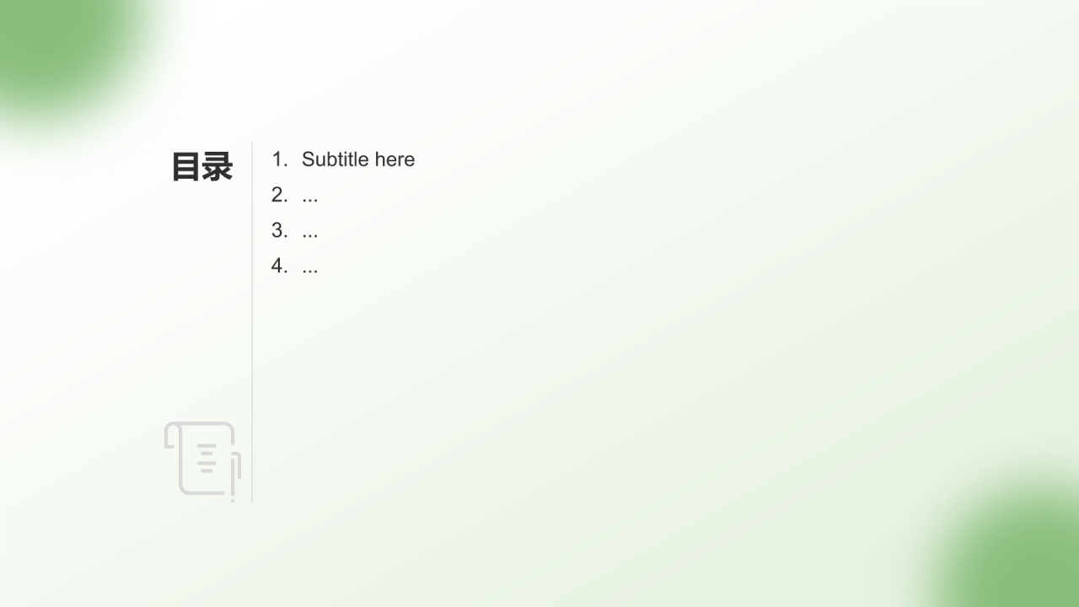
Task: Click the word "here" in first entry
Action: 395,159
